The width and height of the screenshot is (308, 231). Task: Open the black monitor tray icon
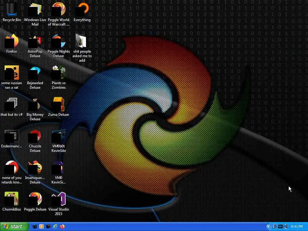coord(280,226)
